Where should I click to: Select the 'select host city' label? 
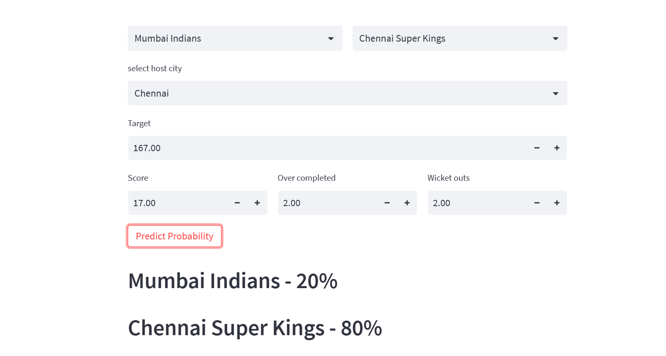[x=155, y=68]
